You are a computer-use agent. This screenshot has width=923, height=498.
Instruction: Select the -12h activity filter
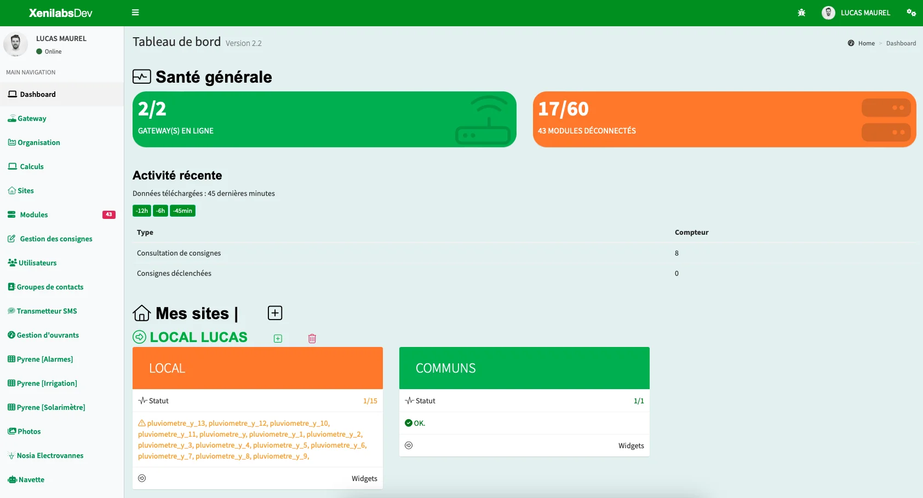click(x=142, y=211)
